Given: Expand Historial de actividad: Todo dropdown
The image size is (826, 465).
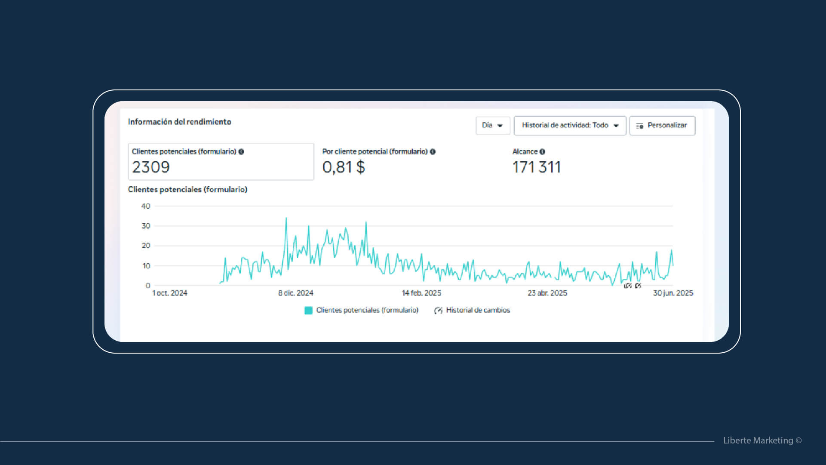Looking at the screenshot, I should click(570, 126).
